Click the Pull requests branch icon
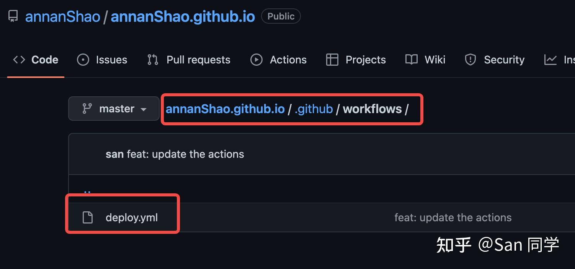This screenshot has height=269, width=575. point(152,60)
